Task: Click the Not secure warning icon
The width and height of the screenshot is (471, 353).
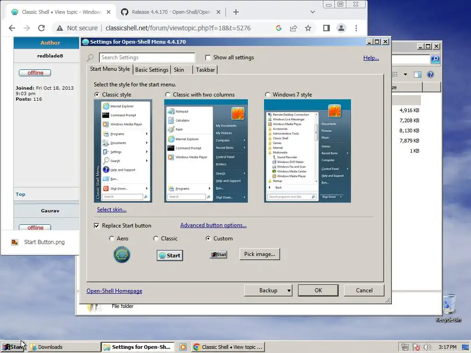Action: click(x=60, y=28)
